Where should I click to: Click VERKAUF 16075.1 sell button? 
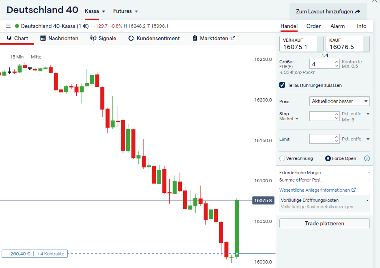[301, 44]
